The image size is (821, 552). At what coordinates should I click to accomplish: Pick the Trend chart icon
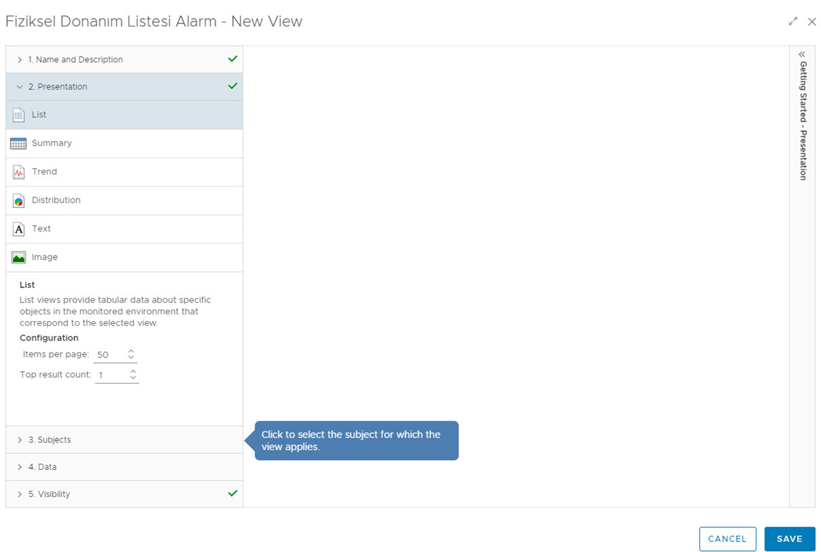click(x=18, y=172)
